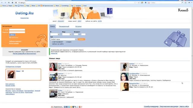Open the 'Победители лотереи' link
This screenshot has width=193, height=108.
coord(13,67)
